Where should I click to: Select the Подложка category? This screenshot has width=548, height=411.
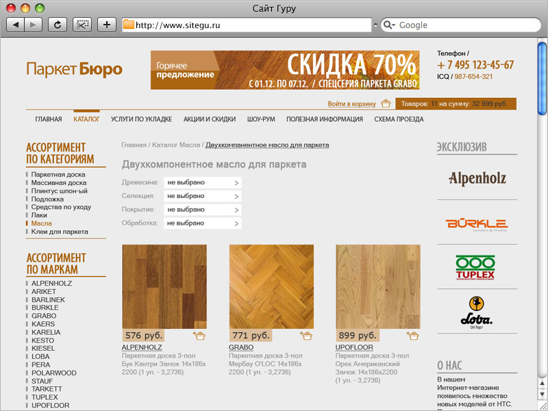47,199
